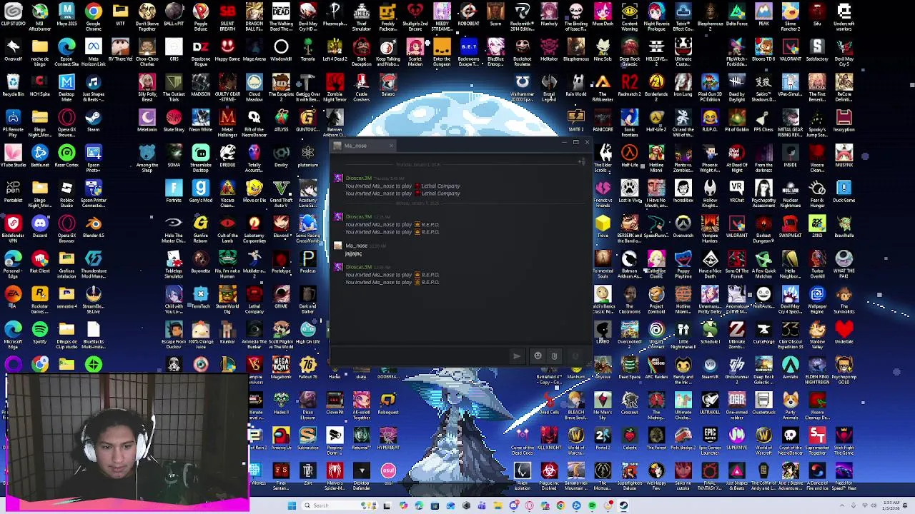
Task: Open the Riot Client desktop icon
Action: [39, 262]
